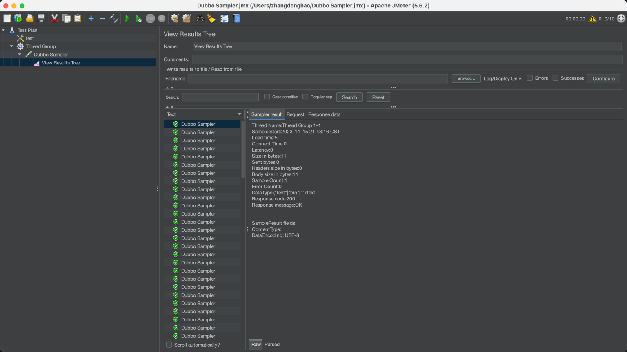
Task: Click the Test Plan flask icon
Action: (12, 30)
